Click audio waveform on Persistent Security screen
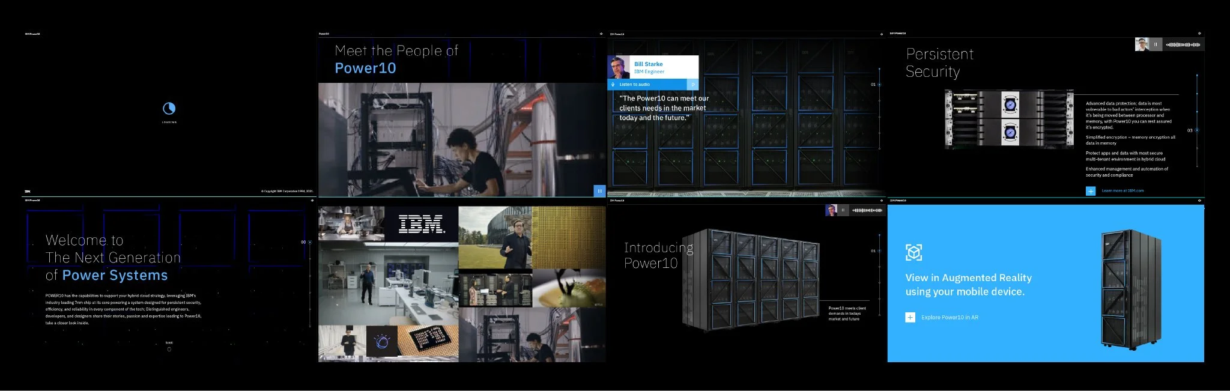The width and height of the screenshot is (1230, 391). [1183, 44]
